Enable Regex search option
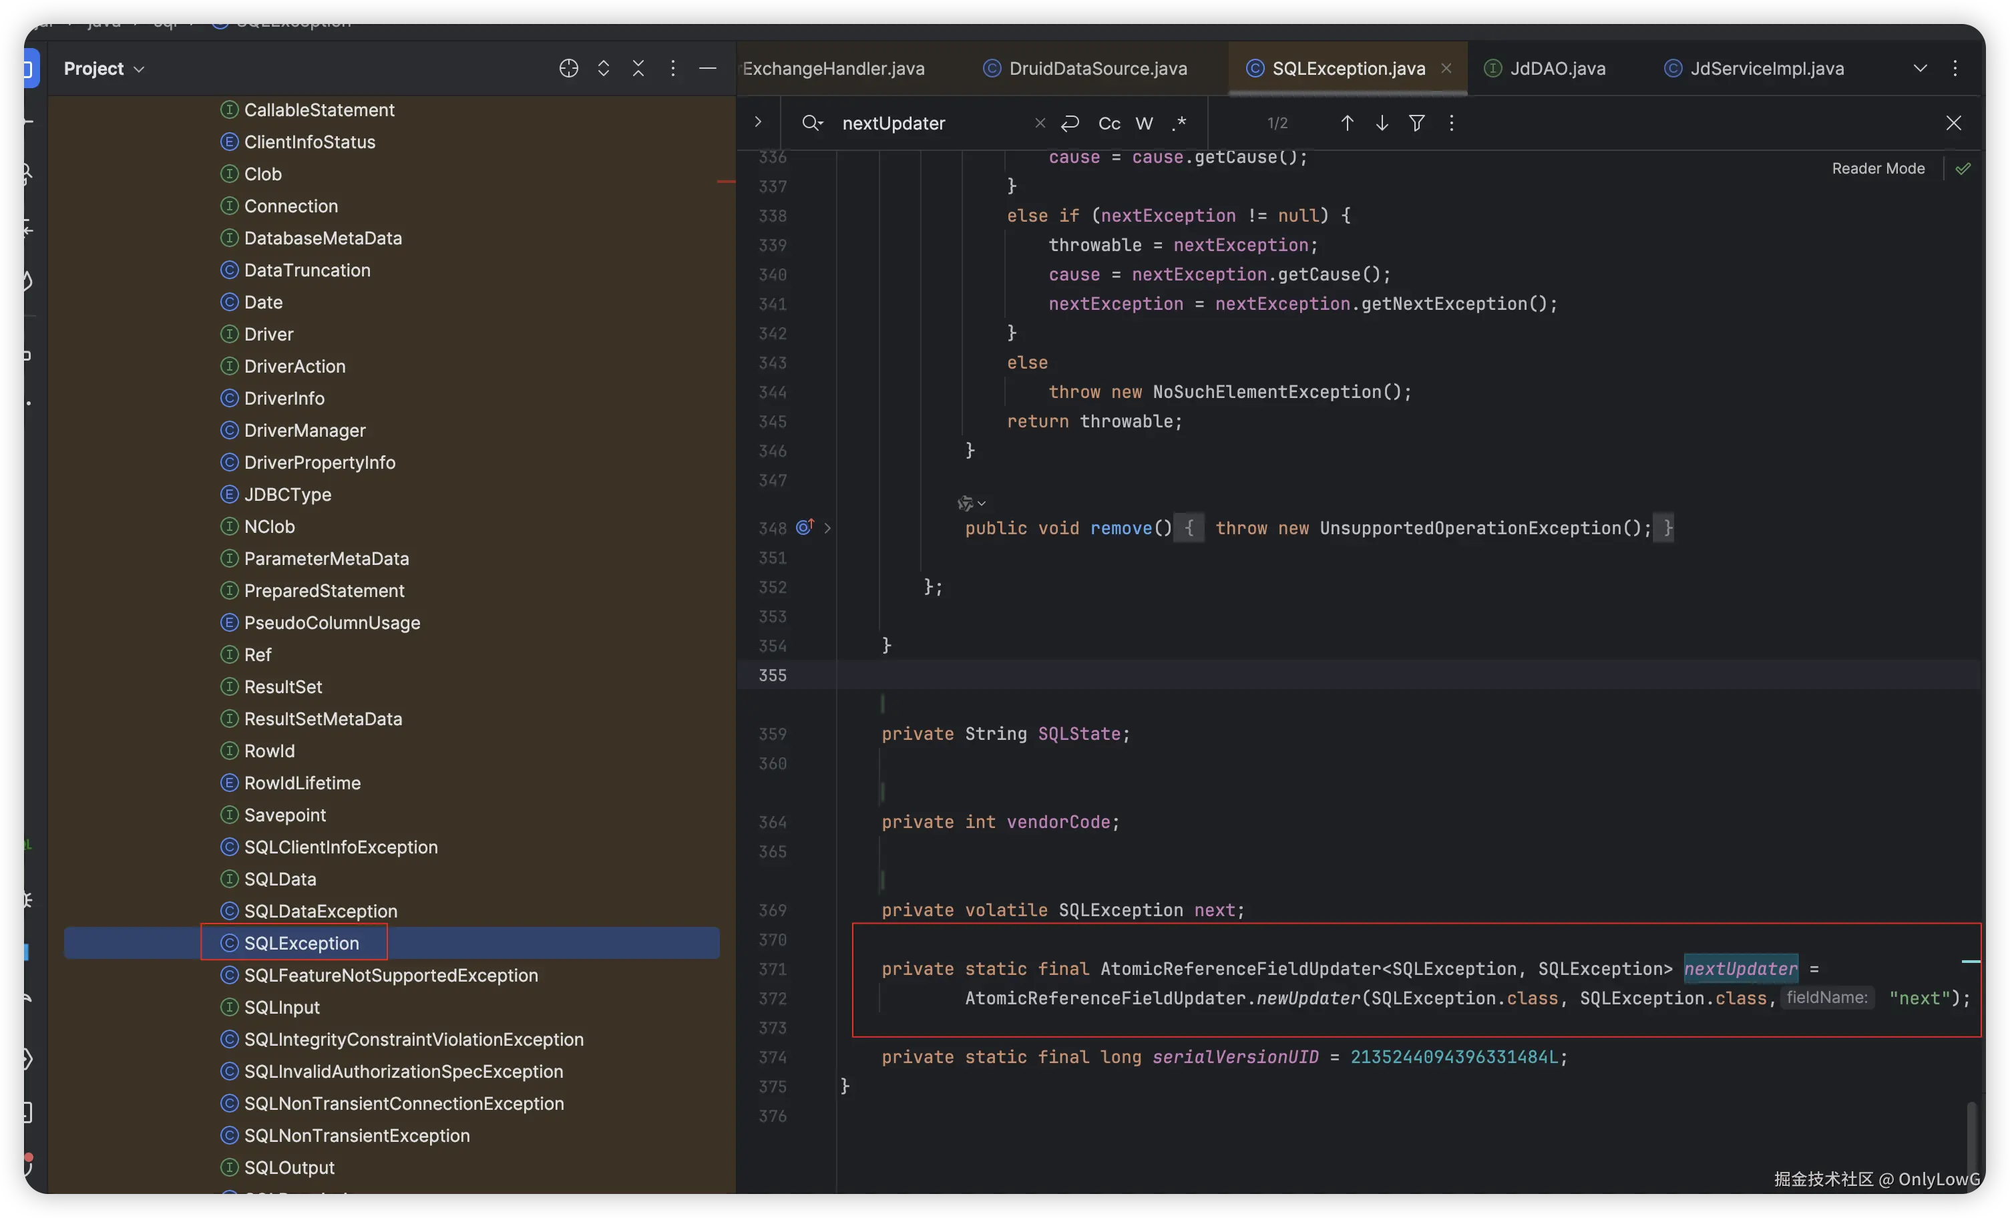 tap(1179, 123)
